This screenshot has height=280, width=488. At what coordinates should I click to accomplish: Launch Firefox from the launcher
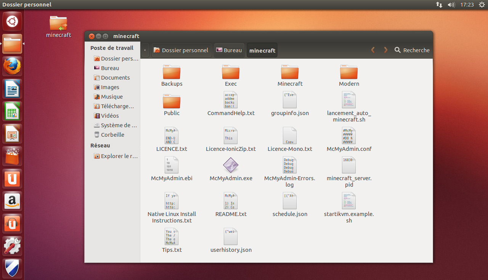click(12, 67)
